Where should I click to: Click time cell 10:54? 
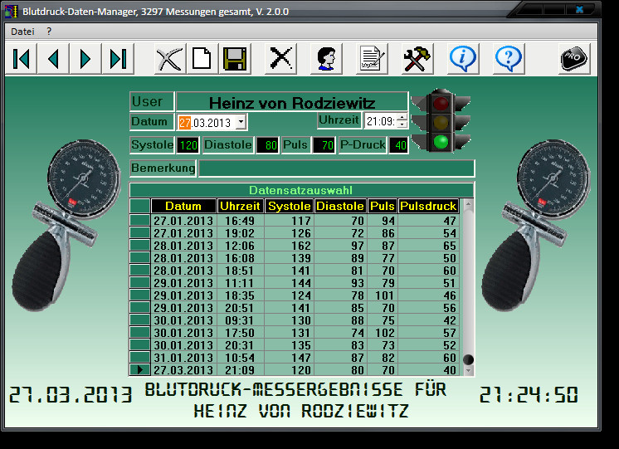tap(240, 358)
